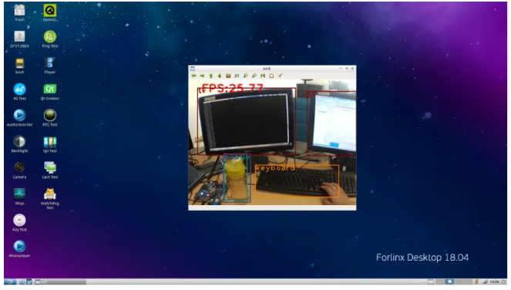The width and height of the screenshot is (511, 290).
Task: Select the Musicplayer desktop icon
Action: pos(19,249)
